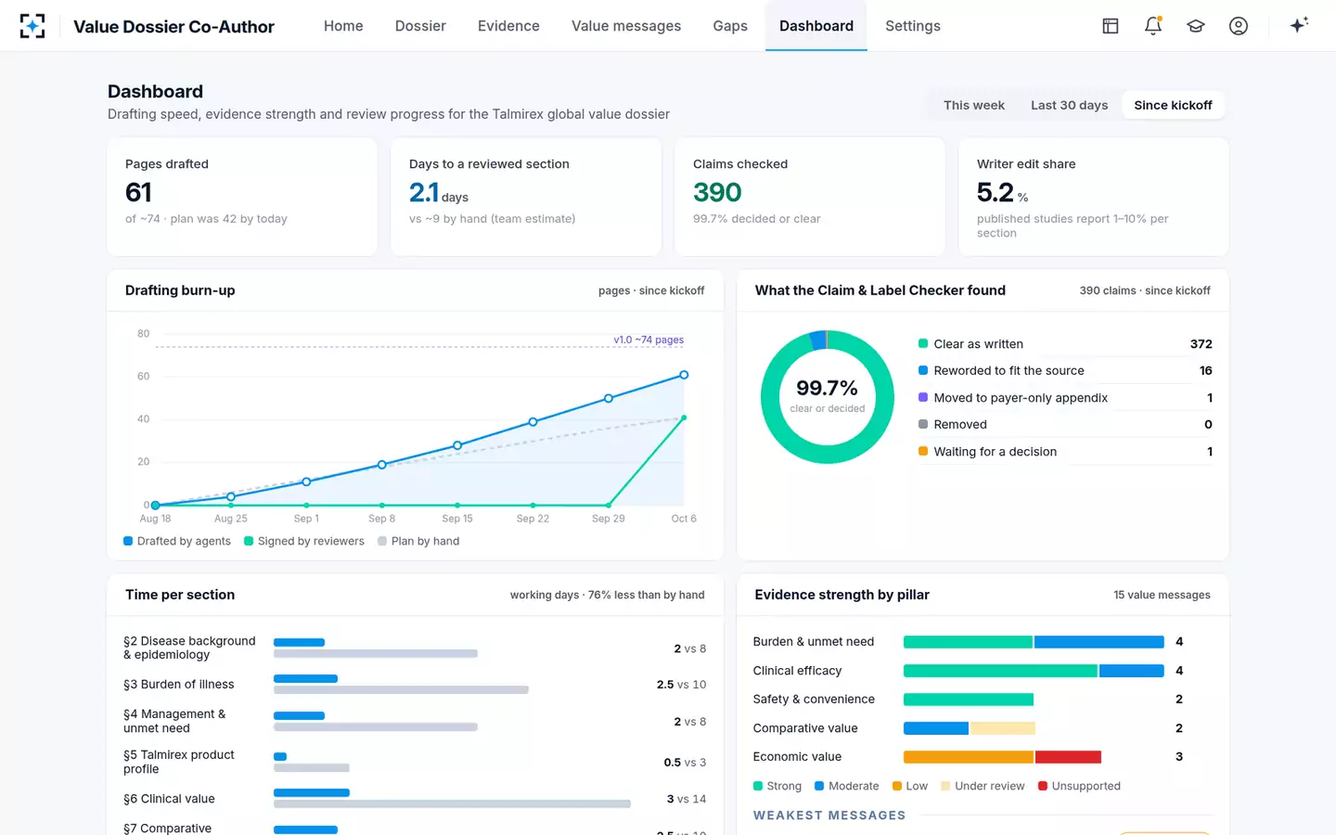Click the v1.0 ~74 pages target label

pyautogui.click(x=649, y=340)
